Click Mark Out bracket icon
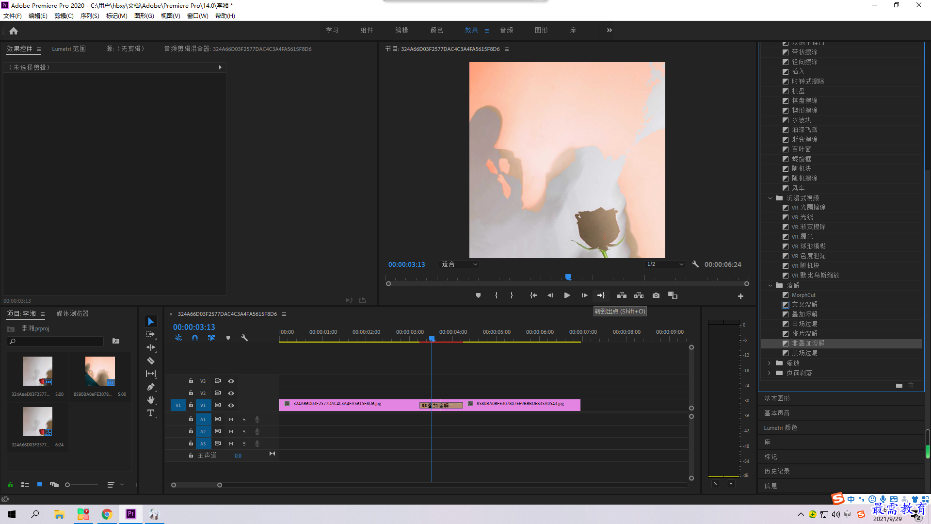Screen dimensions: 931x524 point(512,295)
